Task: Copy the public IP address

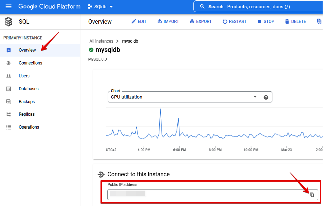Action: click(312, 195)
